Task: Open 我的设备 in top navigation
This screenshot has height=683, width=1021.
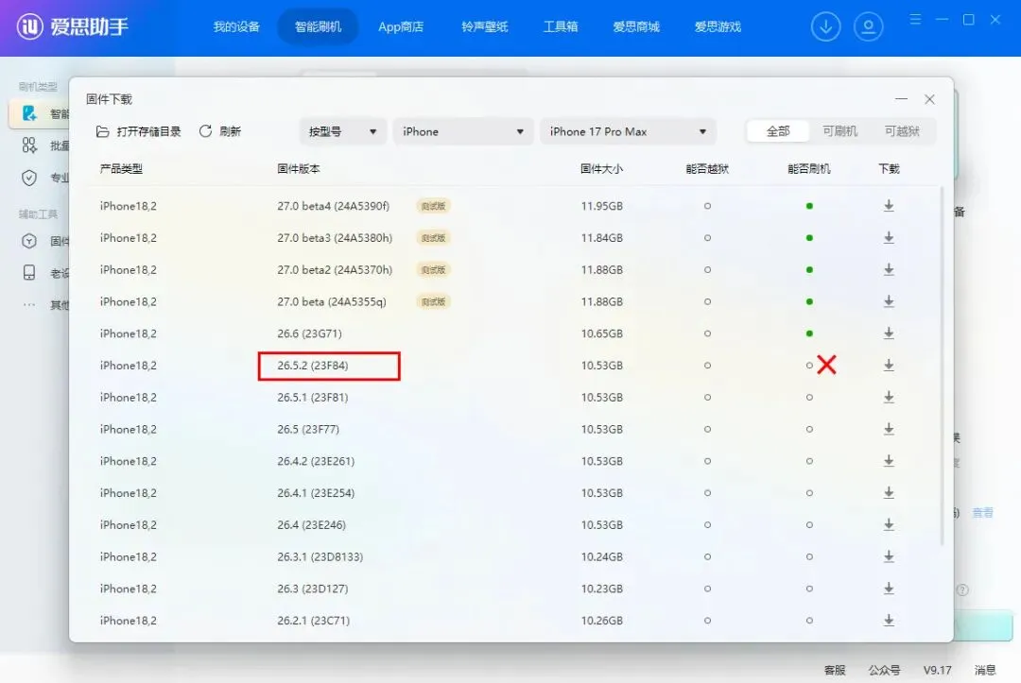Action: coord(236,26)
